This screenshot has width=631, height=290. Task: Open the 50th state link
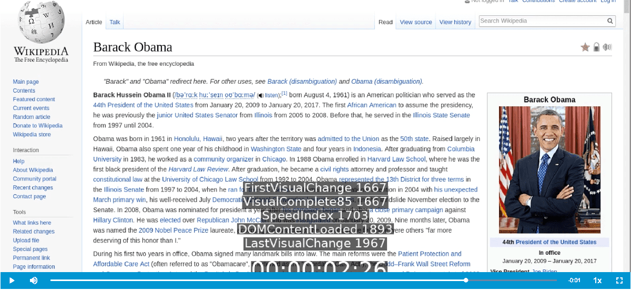[414, 139]
